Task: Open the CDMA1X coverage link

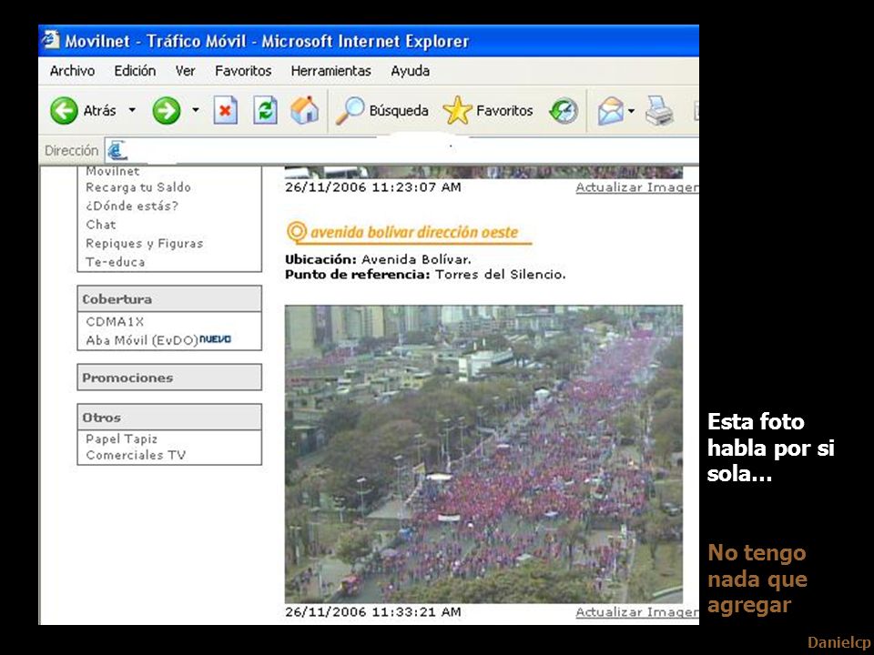Action: (x=115, y=321)
